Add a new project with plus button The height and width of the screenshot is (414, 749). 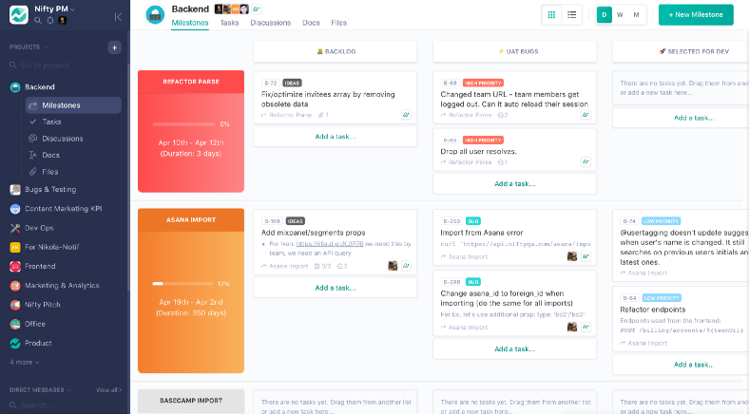pos(114,47)
